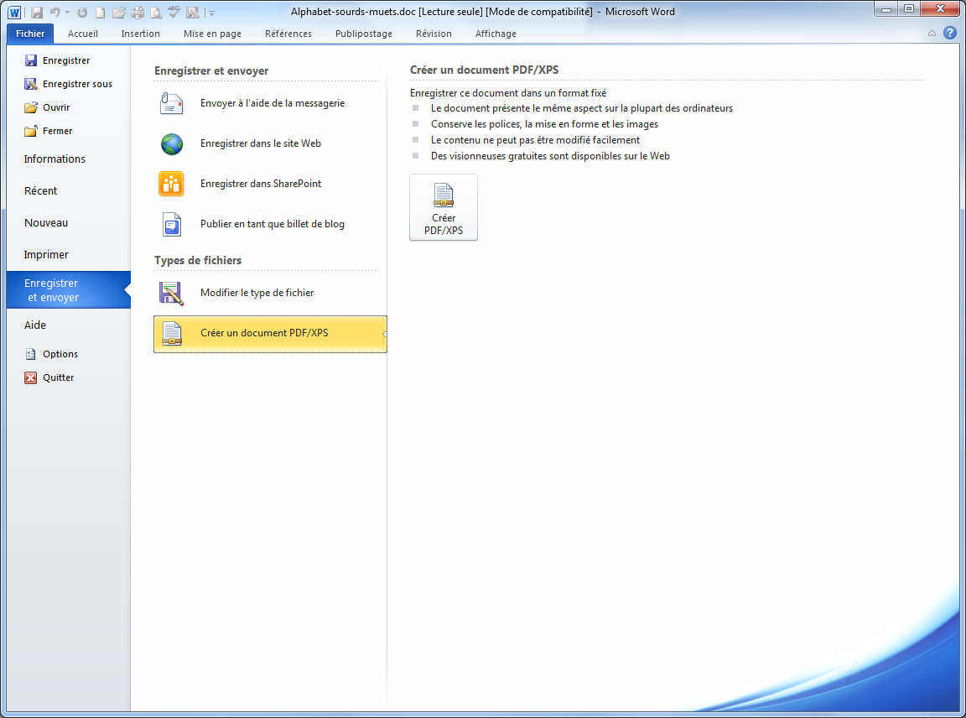Select Publier en tant que billet de blog
Image resolution: width=966 pixels, height=718 pixels.
(270, 224)
